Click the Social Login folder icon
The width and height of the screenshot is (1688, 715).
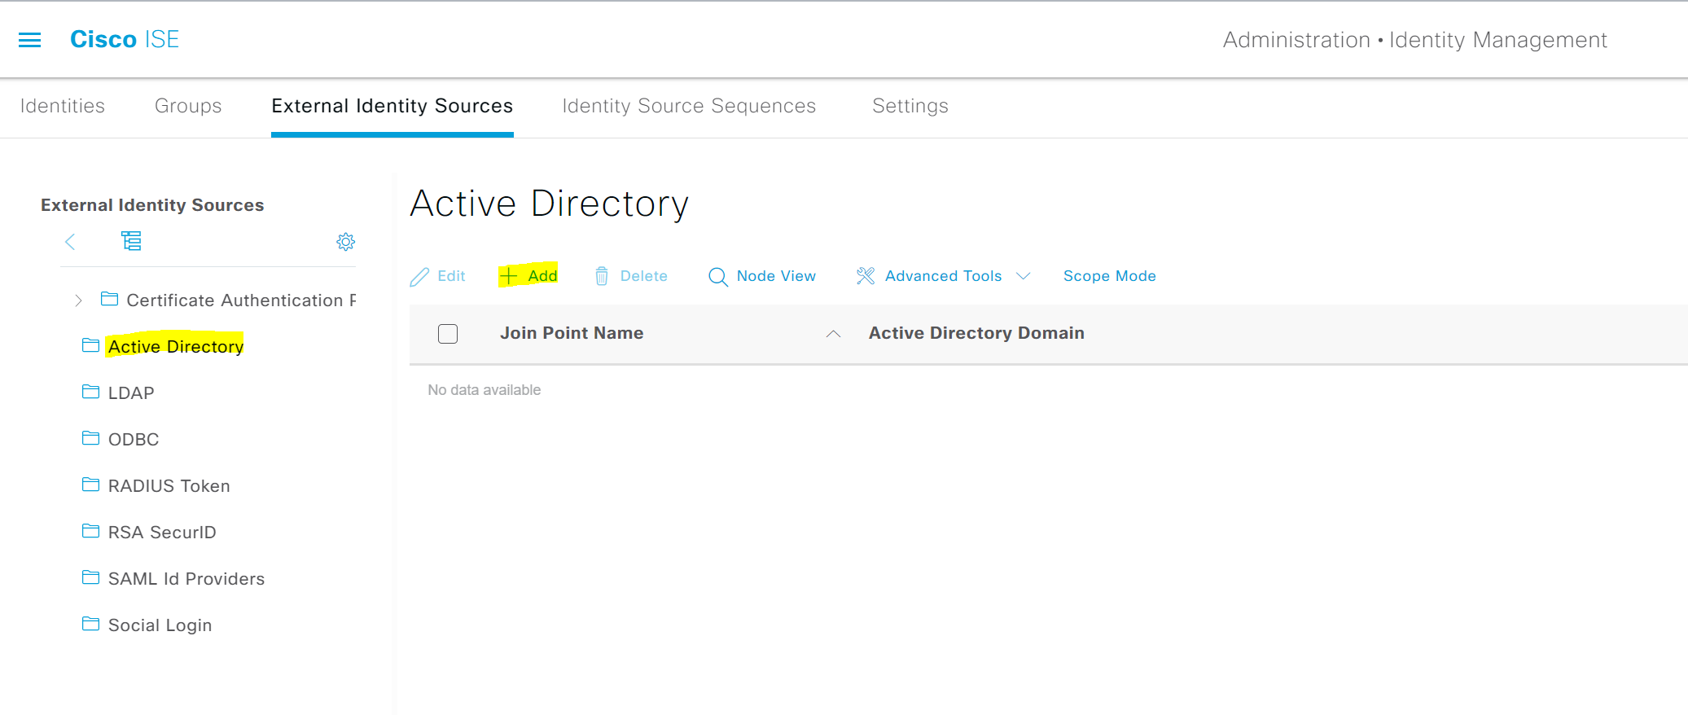90,624
